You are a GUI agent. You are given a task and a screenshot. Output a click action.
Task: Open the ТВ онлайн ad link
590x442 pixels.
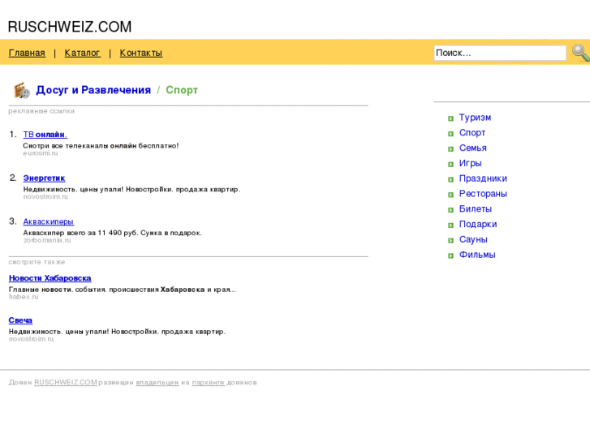point(45,135)
